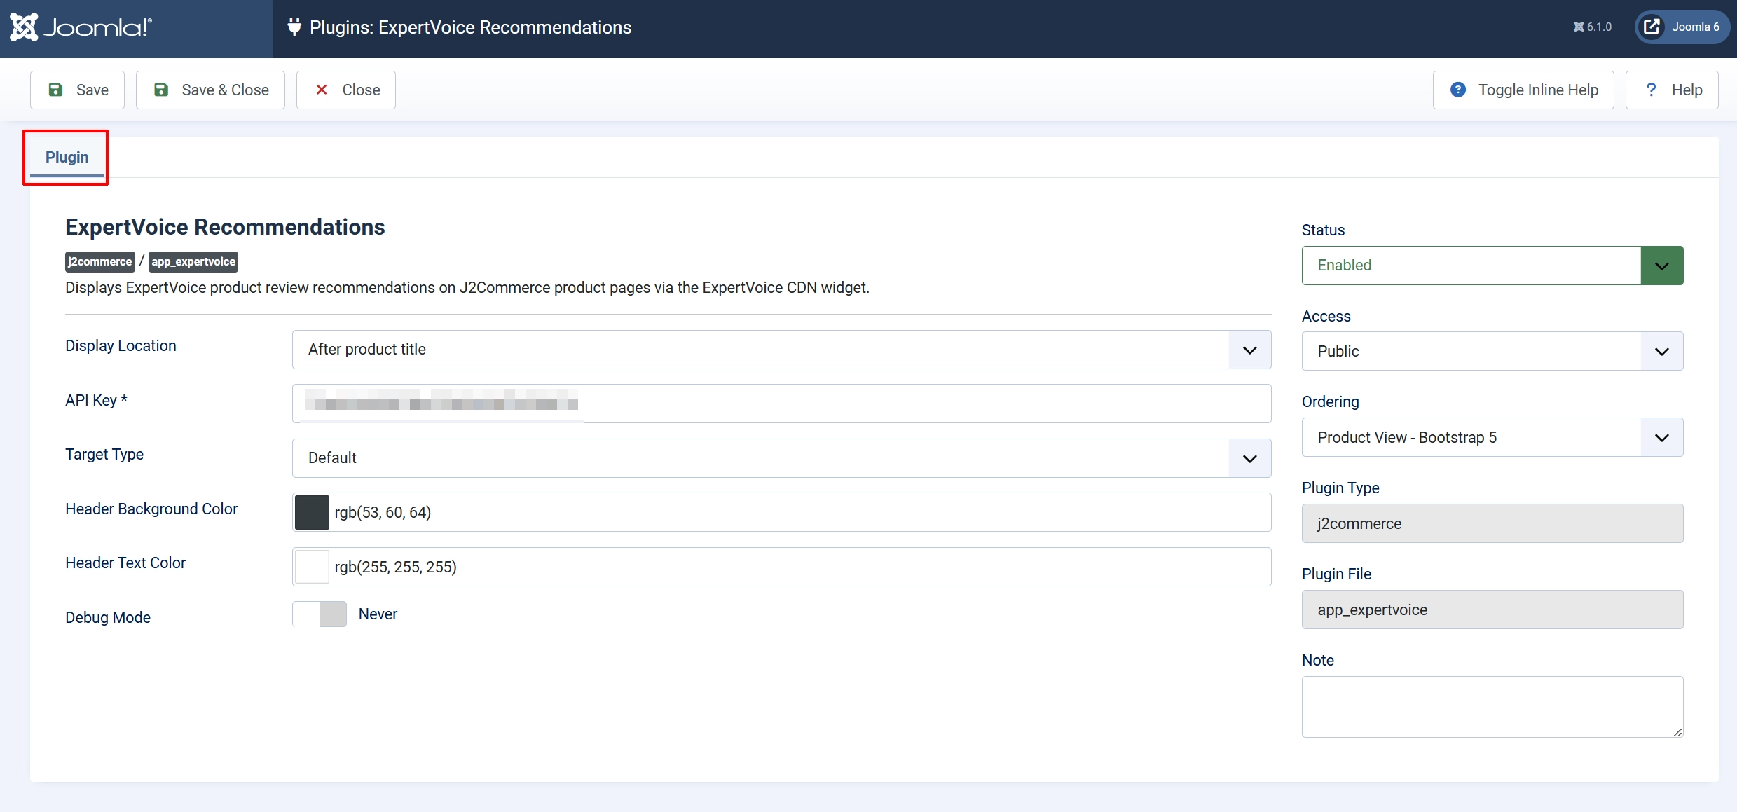Screen dimensions: 1737x812
Task: Open the Access dropdown showing Public
Action: [x=1492, y=351]
